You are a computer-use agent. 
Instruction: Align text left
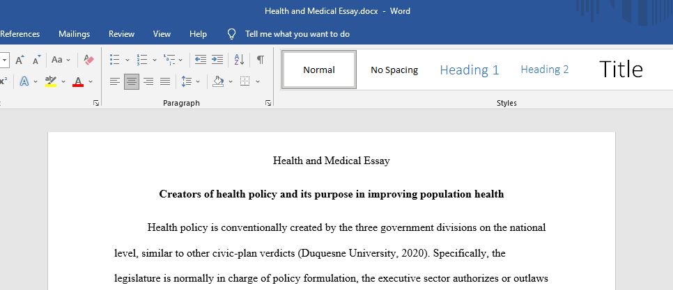114,81
